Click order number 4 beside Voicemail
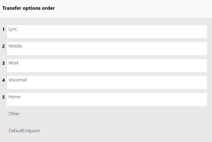This screenshot has width=212, height=142. click(4, 80)
